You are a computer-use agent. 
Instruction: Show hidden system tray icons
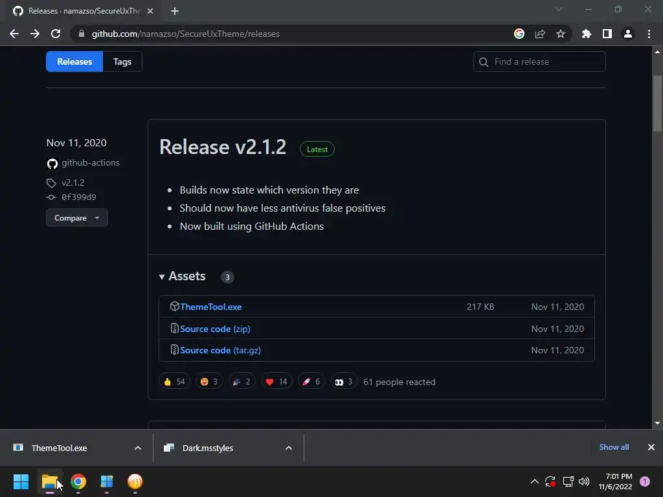tap(534, 481)
